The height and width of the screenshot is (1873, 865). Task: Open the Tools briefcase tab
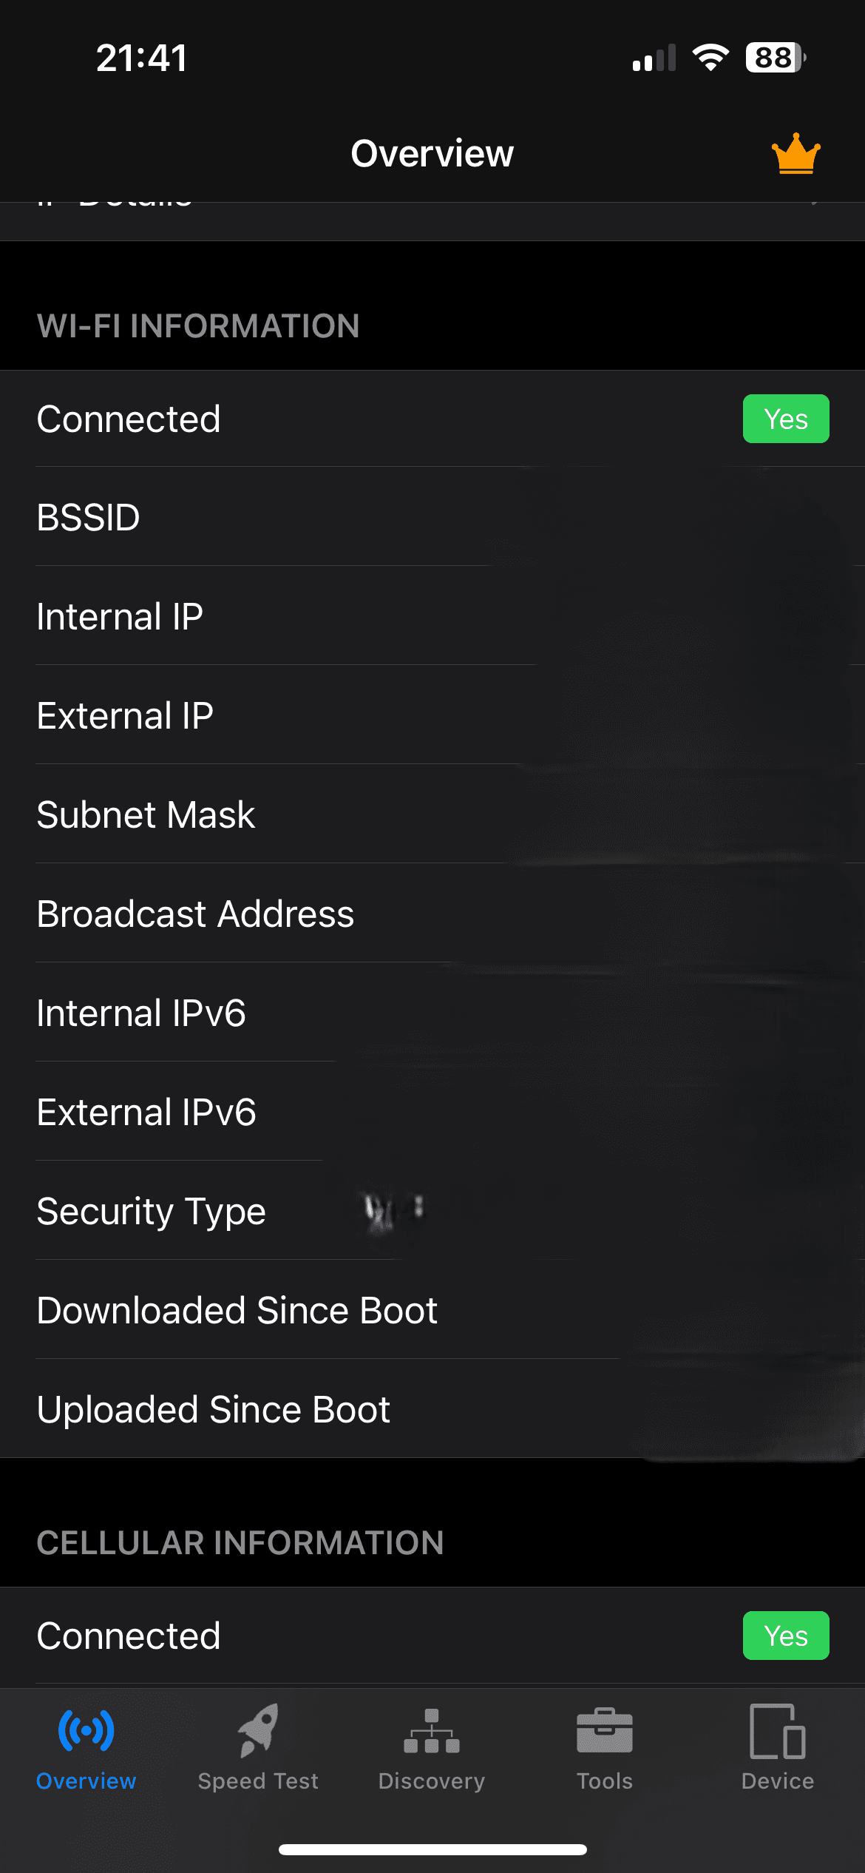tap(605, 1746)
